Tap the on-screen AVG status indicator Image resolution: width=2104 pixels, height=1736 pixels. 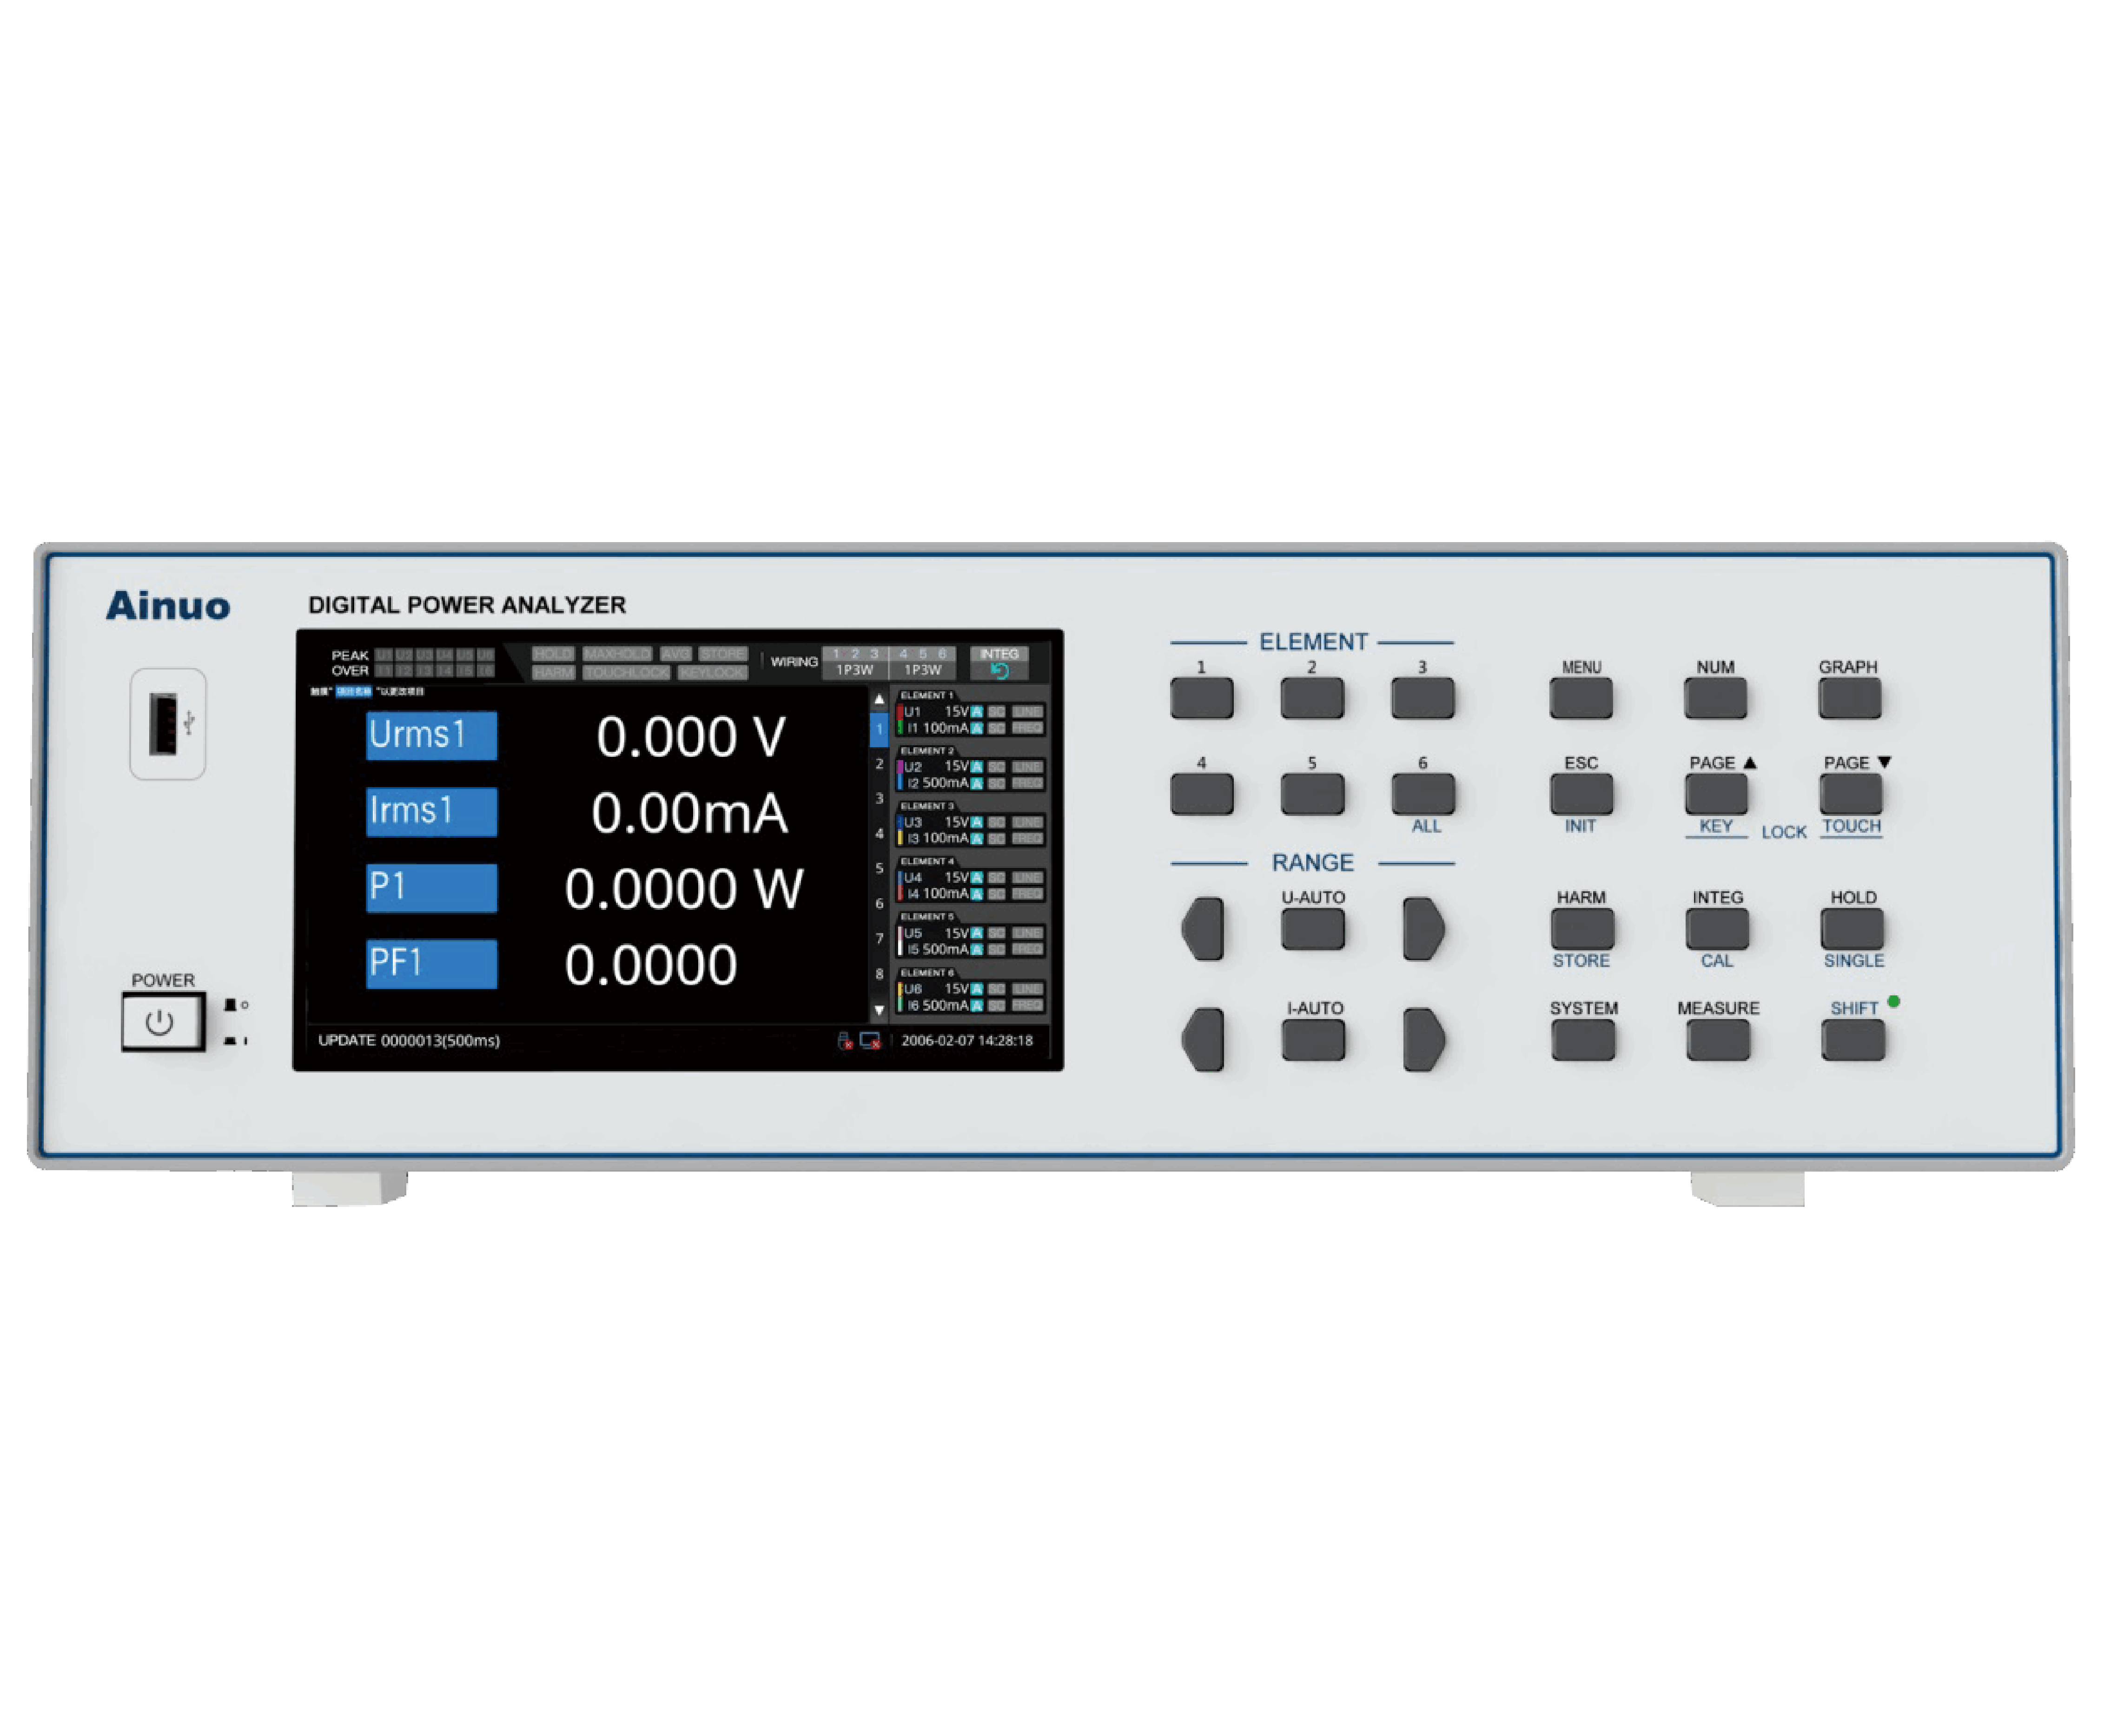tap(675, 654)
